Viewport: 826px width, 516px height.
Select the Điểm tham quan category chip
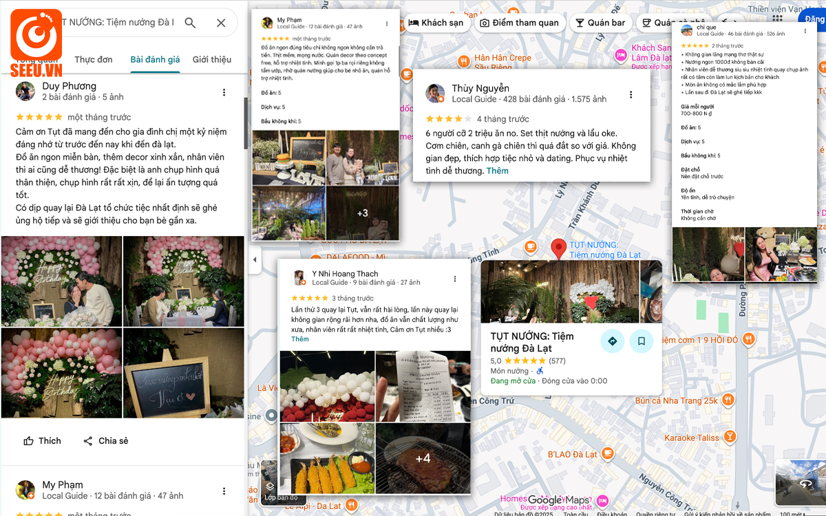coord(520,23)
